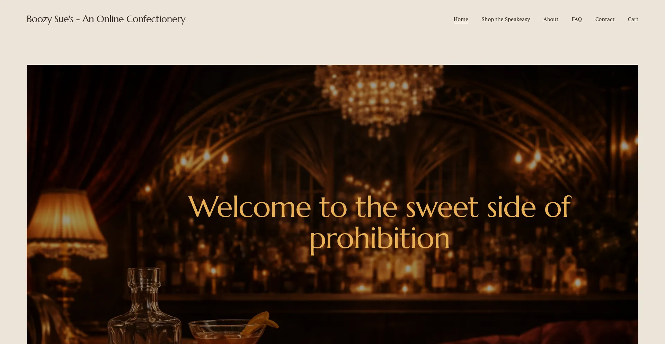This screenshot has height=344, width=665.
Task: Click the crystal chandelier in the hero image
Action: pos(379,99)
